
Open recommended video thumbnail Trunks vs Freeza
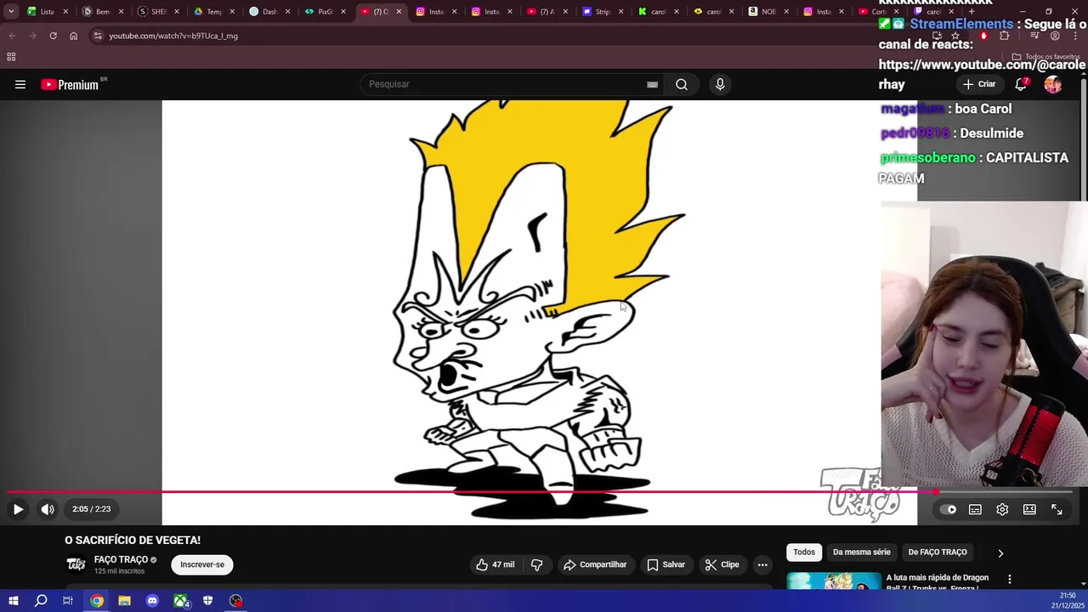tap(834, 581)
